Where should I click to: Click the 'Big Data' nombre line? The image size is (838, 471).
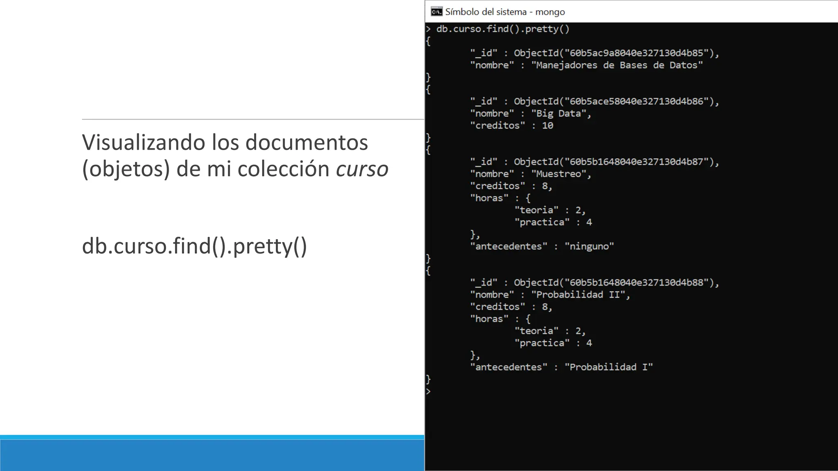click(531, 113)
